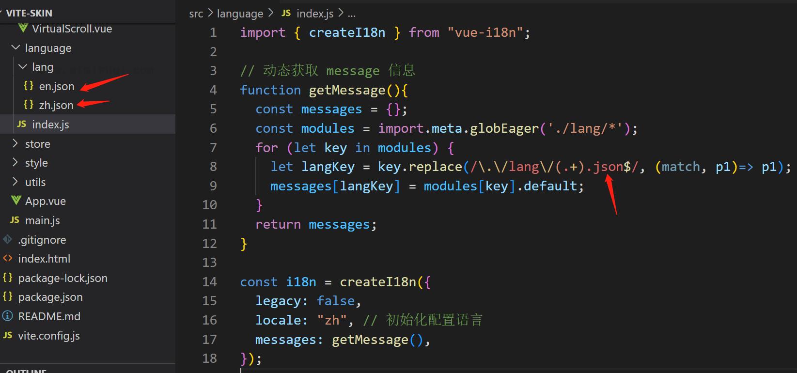
Task: Expand the utils folder chevron
Action: pos(15,182)
